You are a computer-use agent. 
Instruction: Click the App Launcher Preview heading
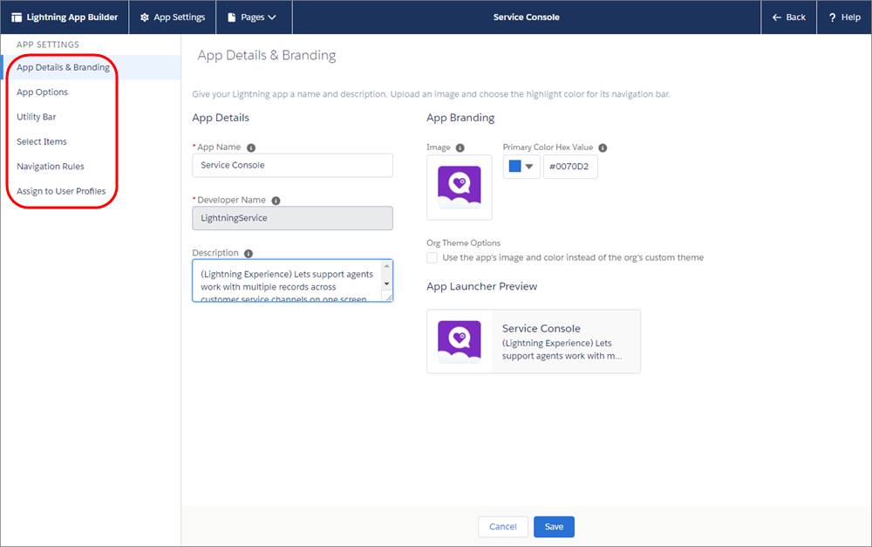click(x=481, y=286)
